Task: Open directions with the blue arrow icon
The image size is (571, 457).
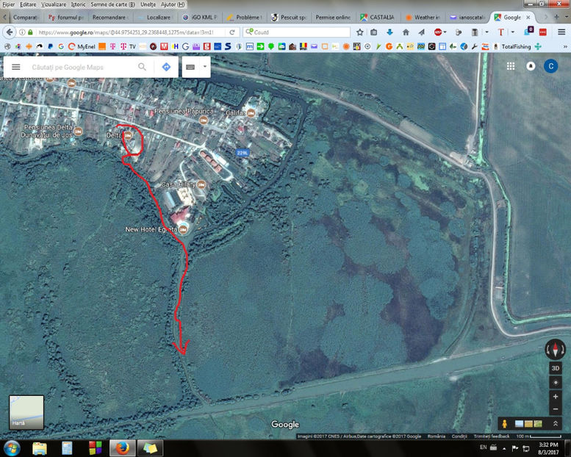Action: click(x=166, y=67)
